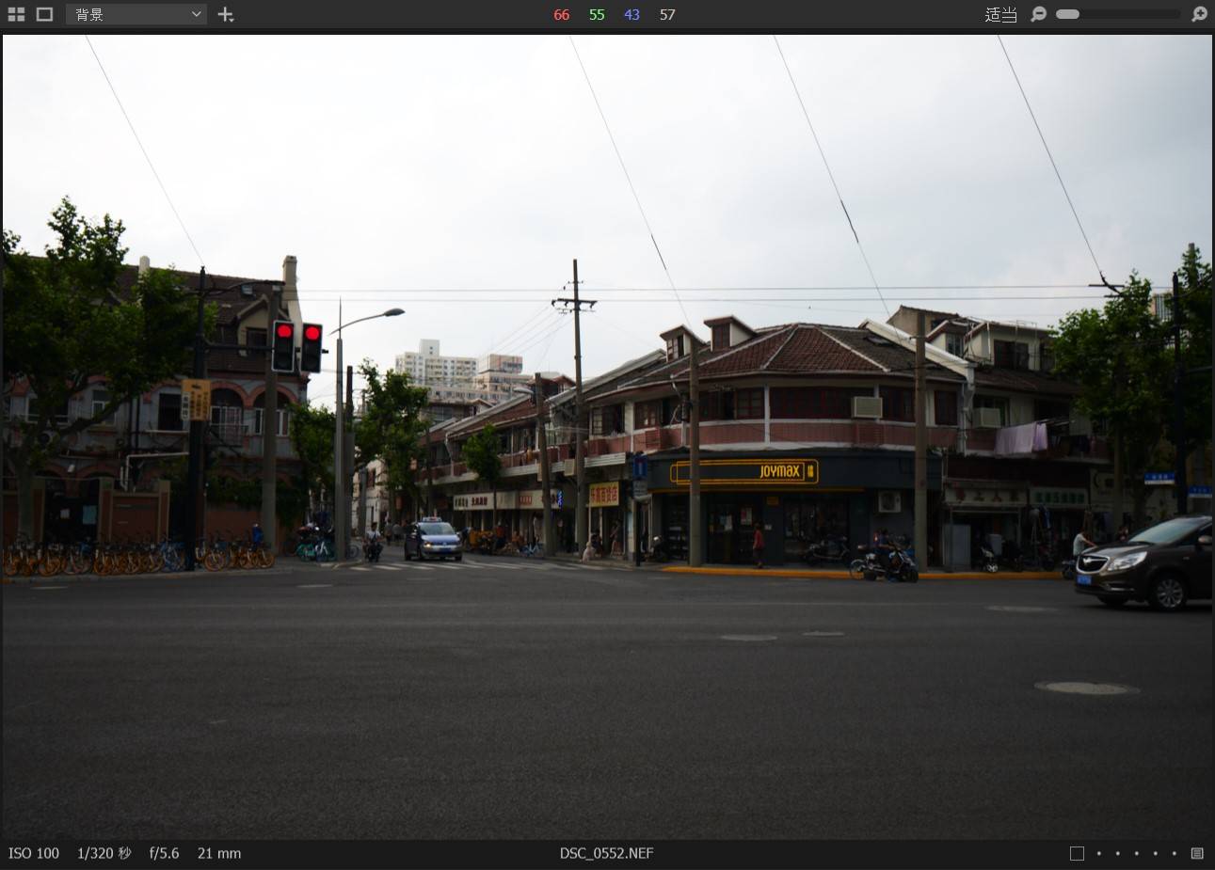1215x870 pixels.
Task: Set rating to four stars dot
Action: 1156,853
